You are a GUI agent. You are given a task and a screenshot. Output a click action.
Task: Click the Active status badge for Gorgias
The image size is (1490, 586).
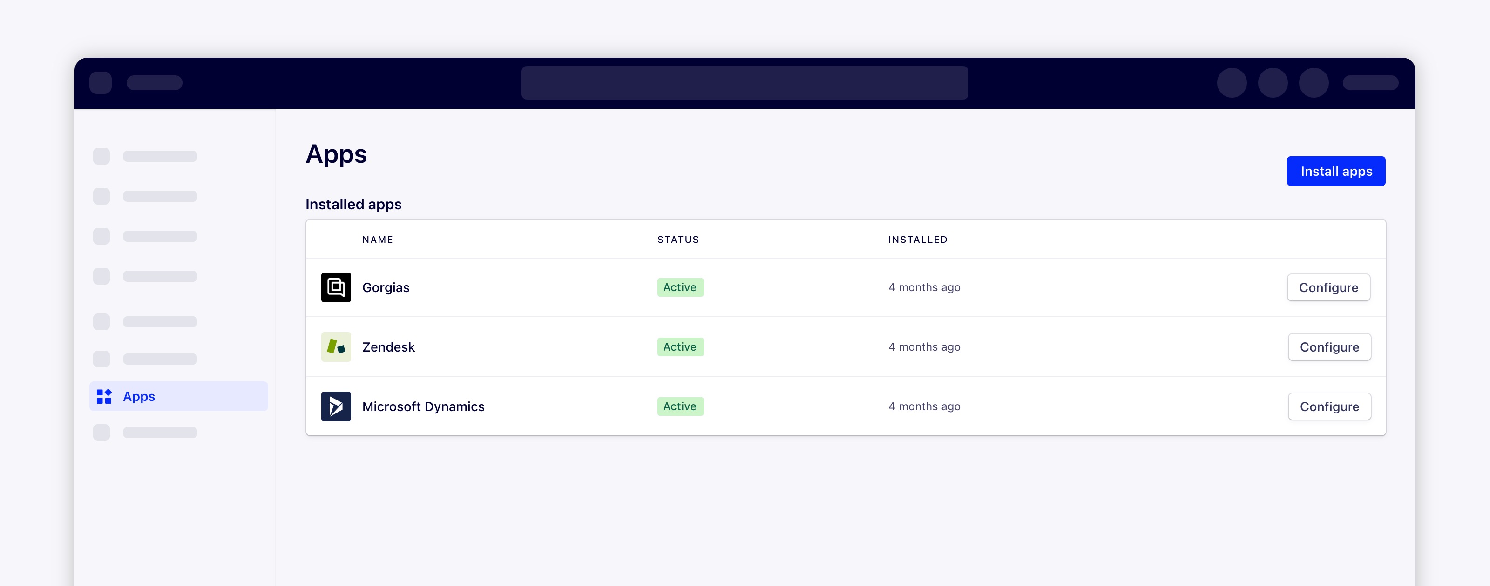tap(680, 287)
